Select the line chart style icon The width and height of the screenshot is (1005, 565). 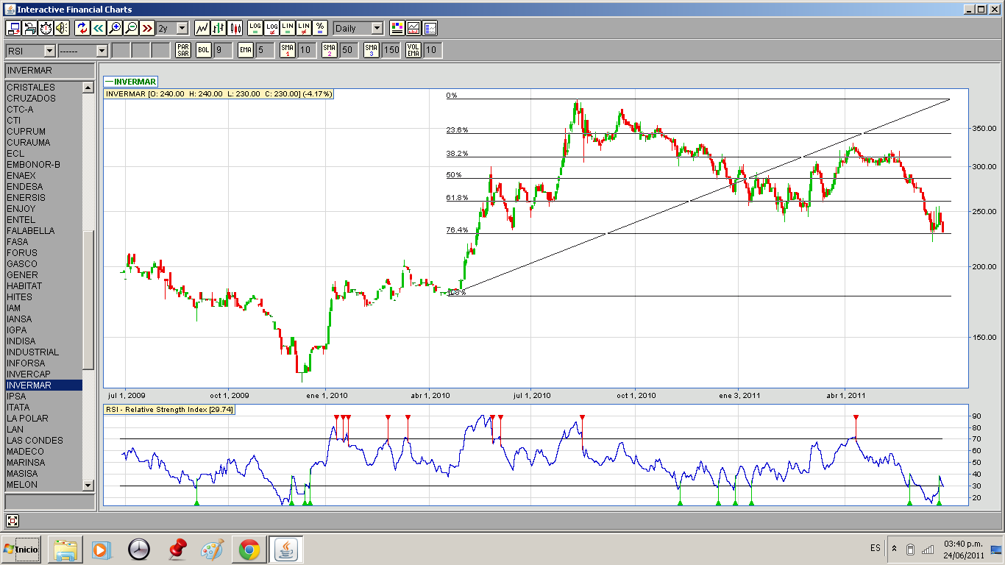[x=202, y=28]
